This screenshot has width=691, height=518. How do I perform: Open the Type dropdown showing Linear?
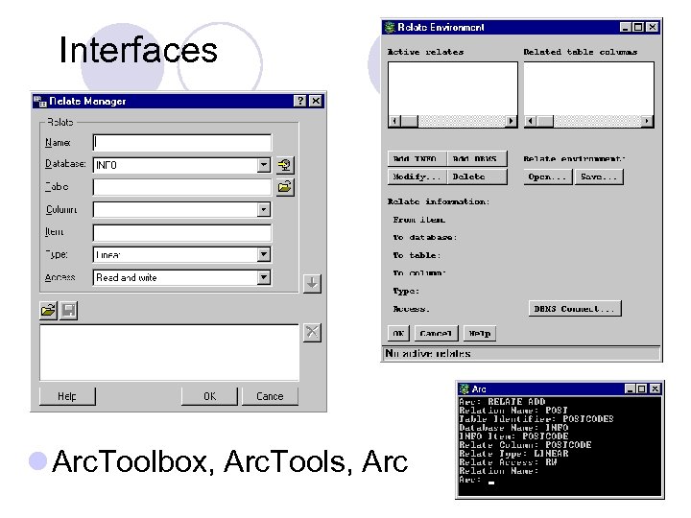[x=264, y=254]
